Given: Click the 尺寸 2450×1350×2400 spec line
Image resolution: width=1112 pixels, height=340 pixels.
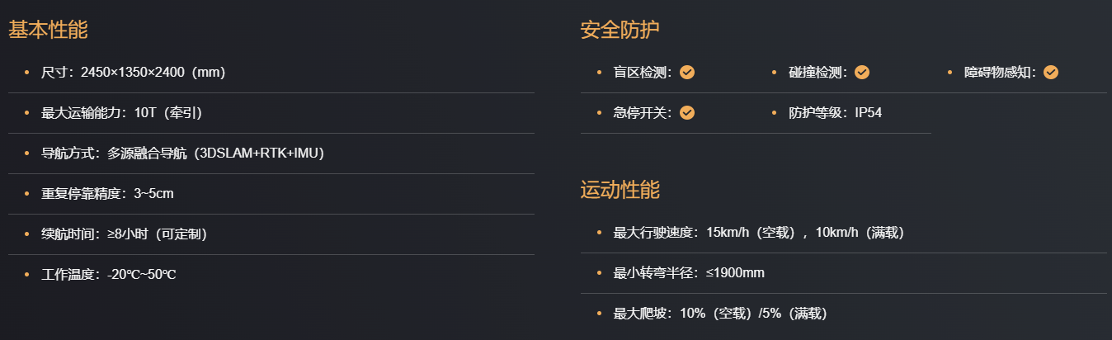Looking at the screenshot, I should pos(133,73).
